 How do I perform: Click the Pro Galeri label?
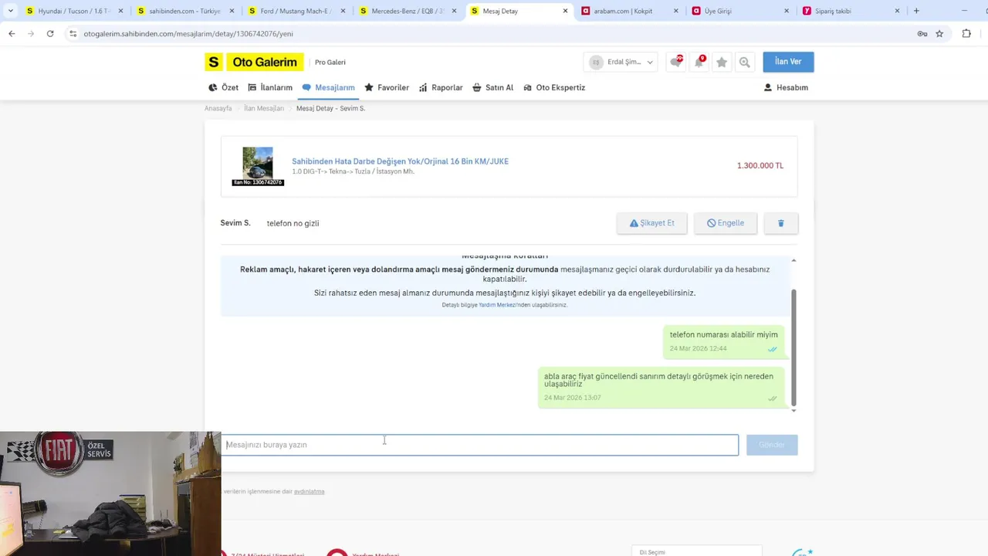330,63
